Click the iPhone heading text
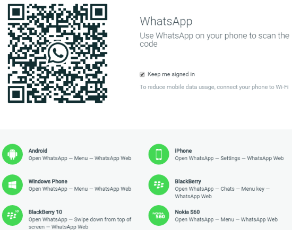This screenshot has width=292, height=230. (183, 151)
